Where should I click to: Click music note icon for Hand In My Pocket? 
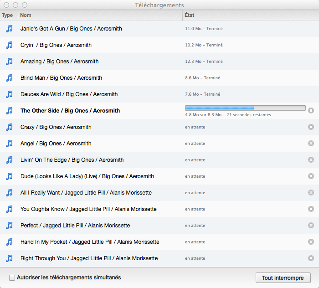point(9,242)
